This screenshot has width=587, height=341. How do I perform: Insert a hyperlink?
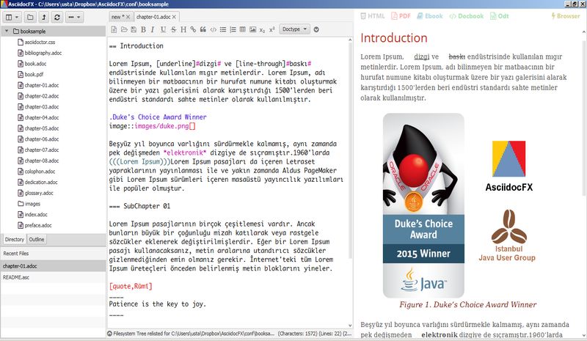(193, 29)
